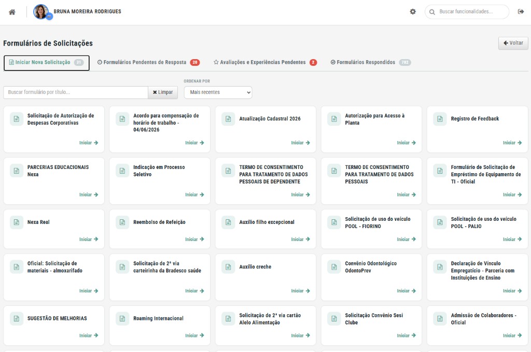Focus the Buscar formulário por título field
This screenshot has height=352, width=531.
76,92
